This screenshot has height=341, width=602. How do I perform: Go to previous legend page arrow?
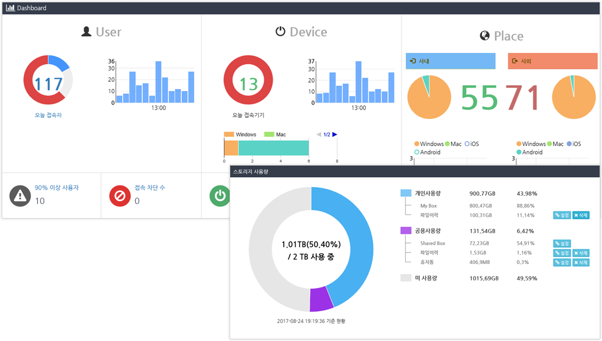click(x=318, y=135)
